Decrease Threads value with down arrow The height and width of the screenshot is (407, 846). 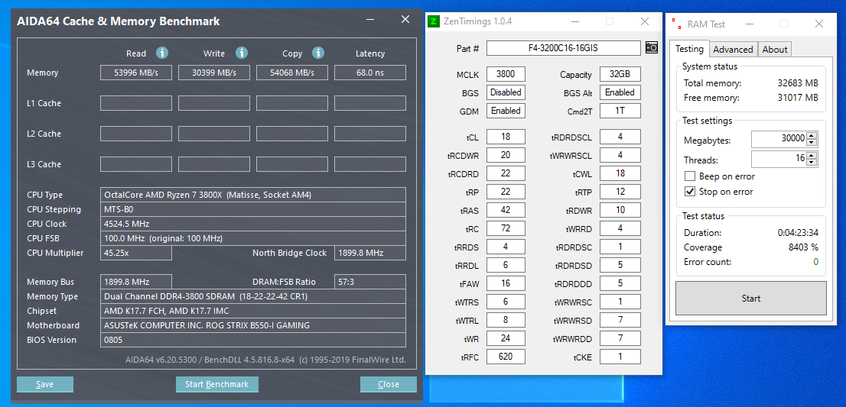812,163
